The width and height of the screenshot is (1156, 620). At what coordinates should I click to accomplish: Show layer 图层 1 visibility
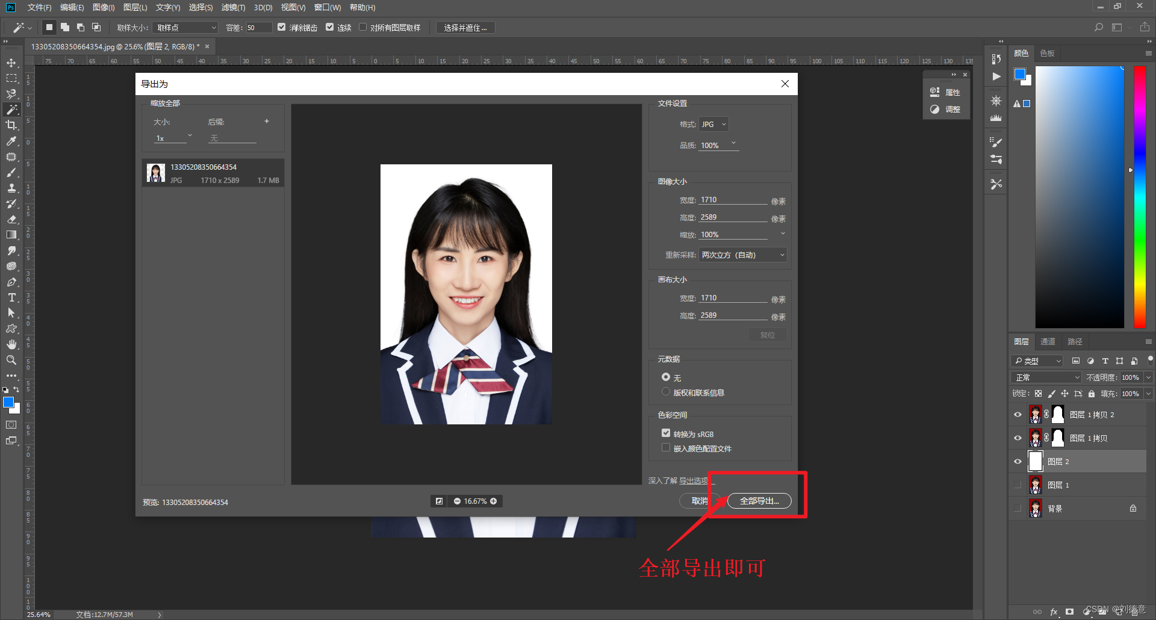1018,485
